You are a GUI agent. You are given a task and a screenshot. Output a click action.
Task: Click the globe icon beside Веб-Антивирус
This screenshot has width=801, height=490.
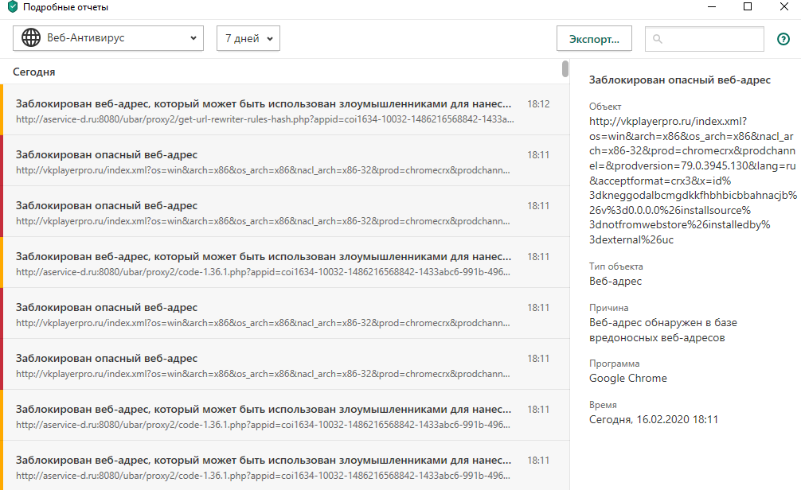pos(31,38)
